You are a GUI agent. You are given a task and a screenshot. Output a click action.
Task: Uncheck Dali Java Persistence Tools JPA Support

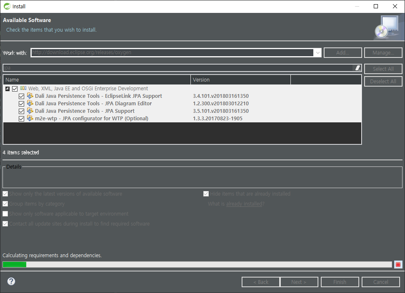pos(21,111)
